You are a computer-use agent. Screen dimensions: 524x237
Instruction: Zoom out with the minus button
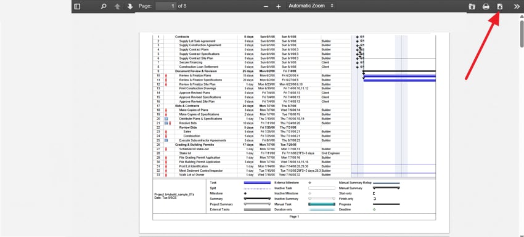tap(266, 6)
